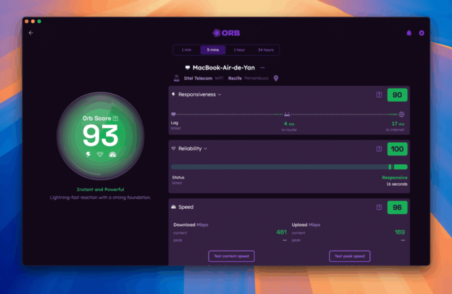Click the Orb logo
Screen dimensions: 452x294
[x=227, y=33]
